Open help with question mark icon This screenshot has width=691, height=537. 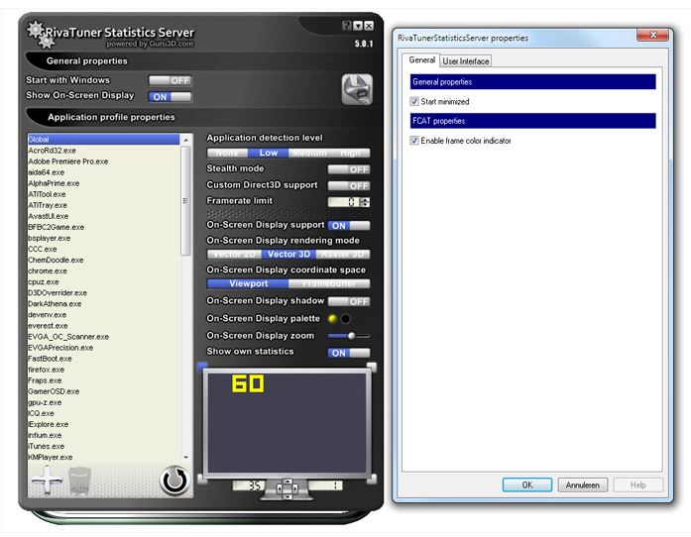tap(347, 26)
